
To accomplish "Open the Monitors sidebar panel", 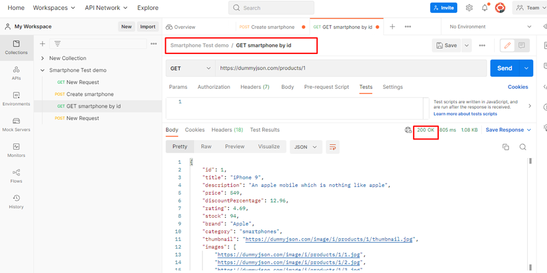I will click(x=16, y=150).
